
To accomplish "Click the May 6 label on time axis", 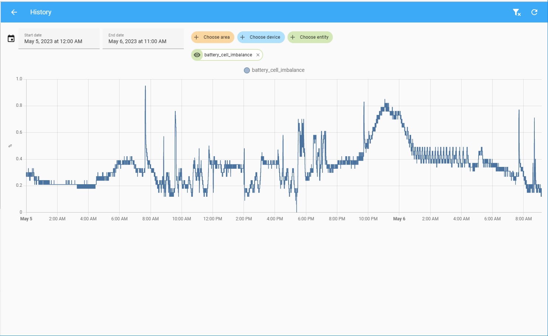I will [399, 219].
